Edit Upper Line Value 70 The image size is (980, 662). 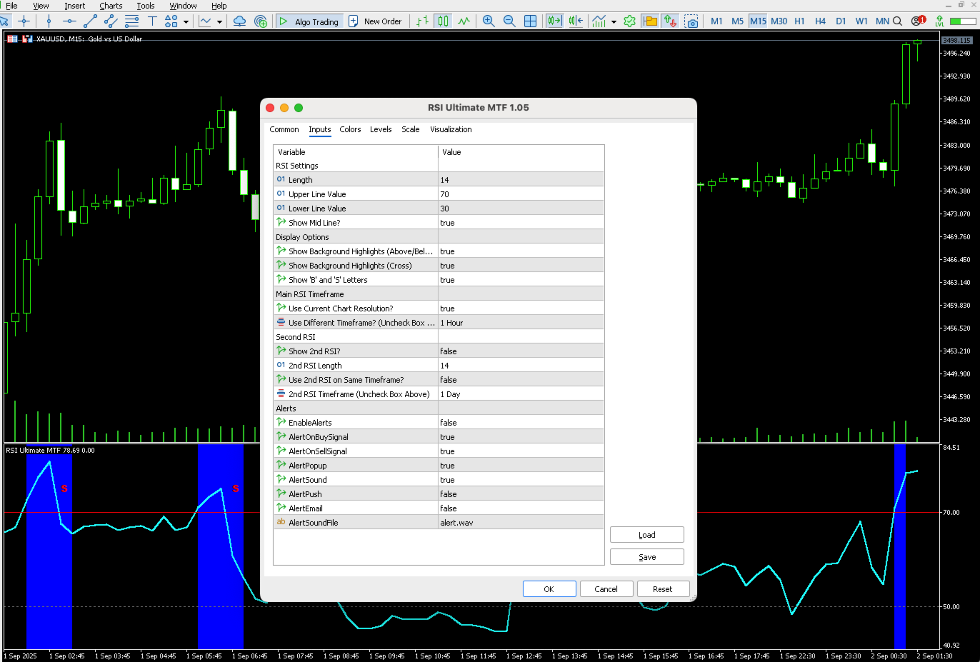[x=521, y=194]
